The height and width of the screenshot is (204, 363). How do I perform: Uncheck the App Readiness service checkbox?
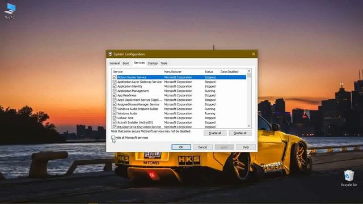[x=115, y=95]
